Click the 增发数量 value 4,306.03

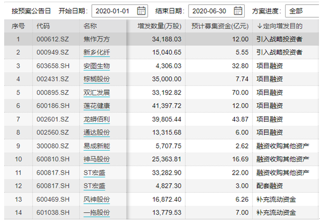(169, 66)
